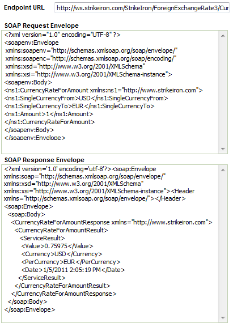
Task: Click the Endpoint URL label
Action: click(x=24, y=8)
